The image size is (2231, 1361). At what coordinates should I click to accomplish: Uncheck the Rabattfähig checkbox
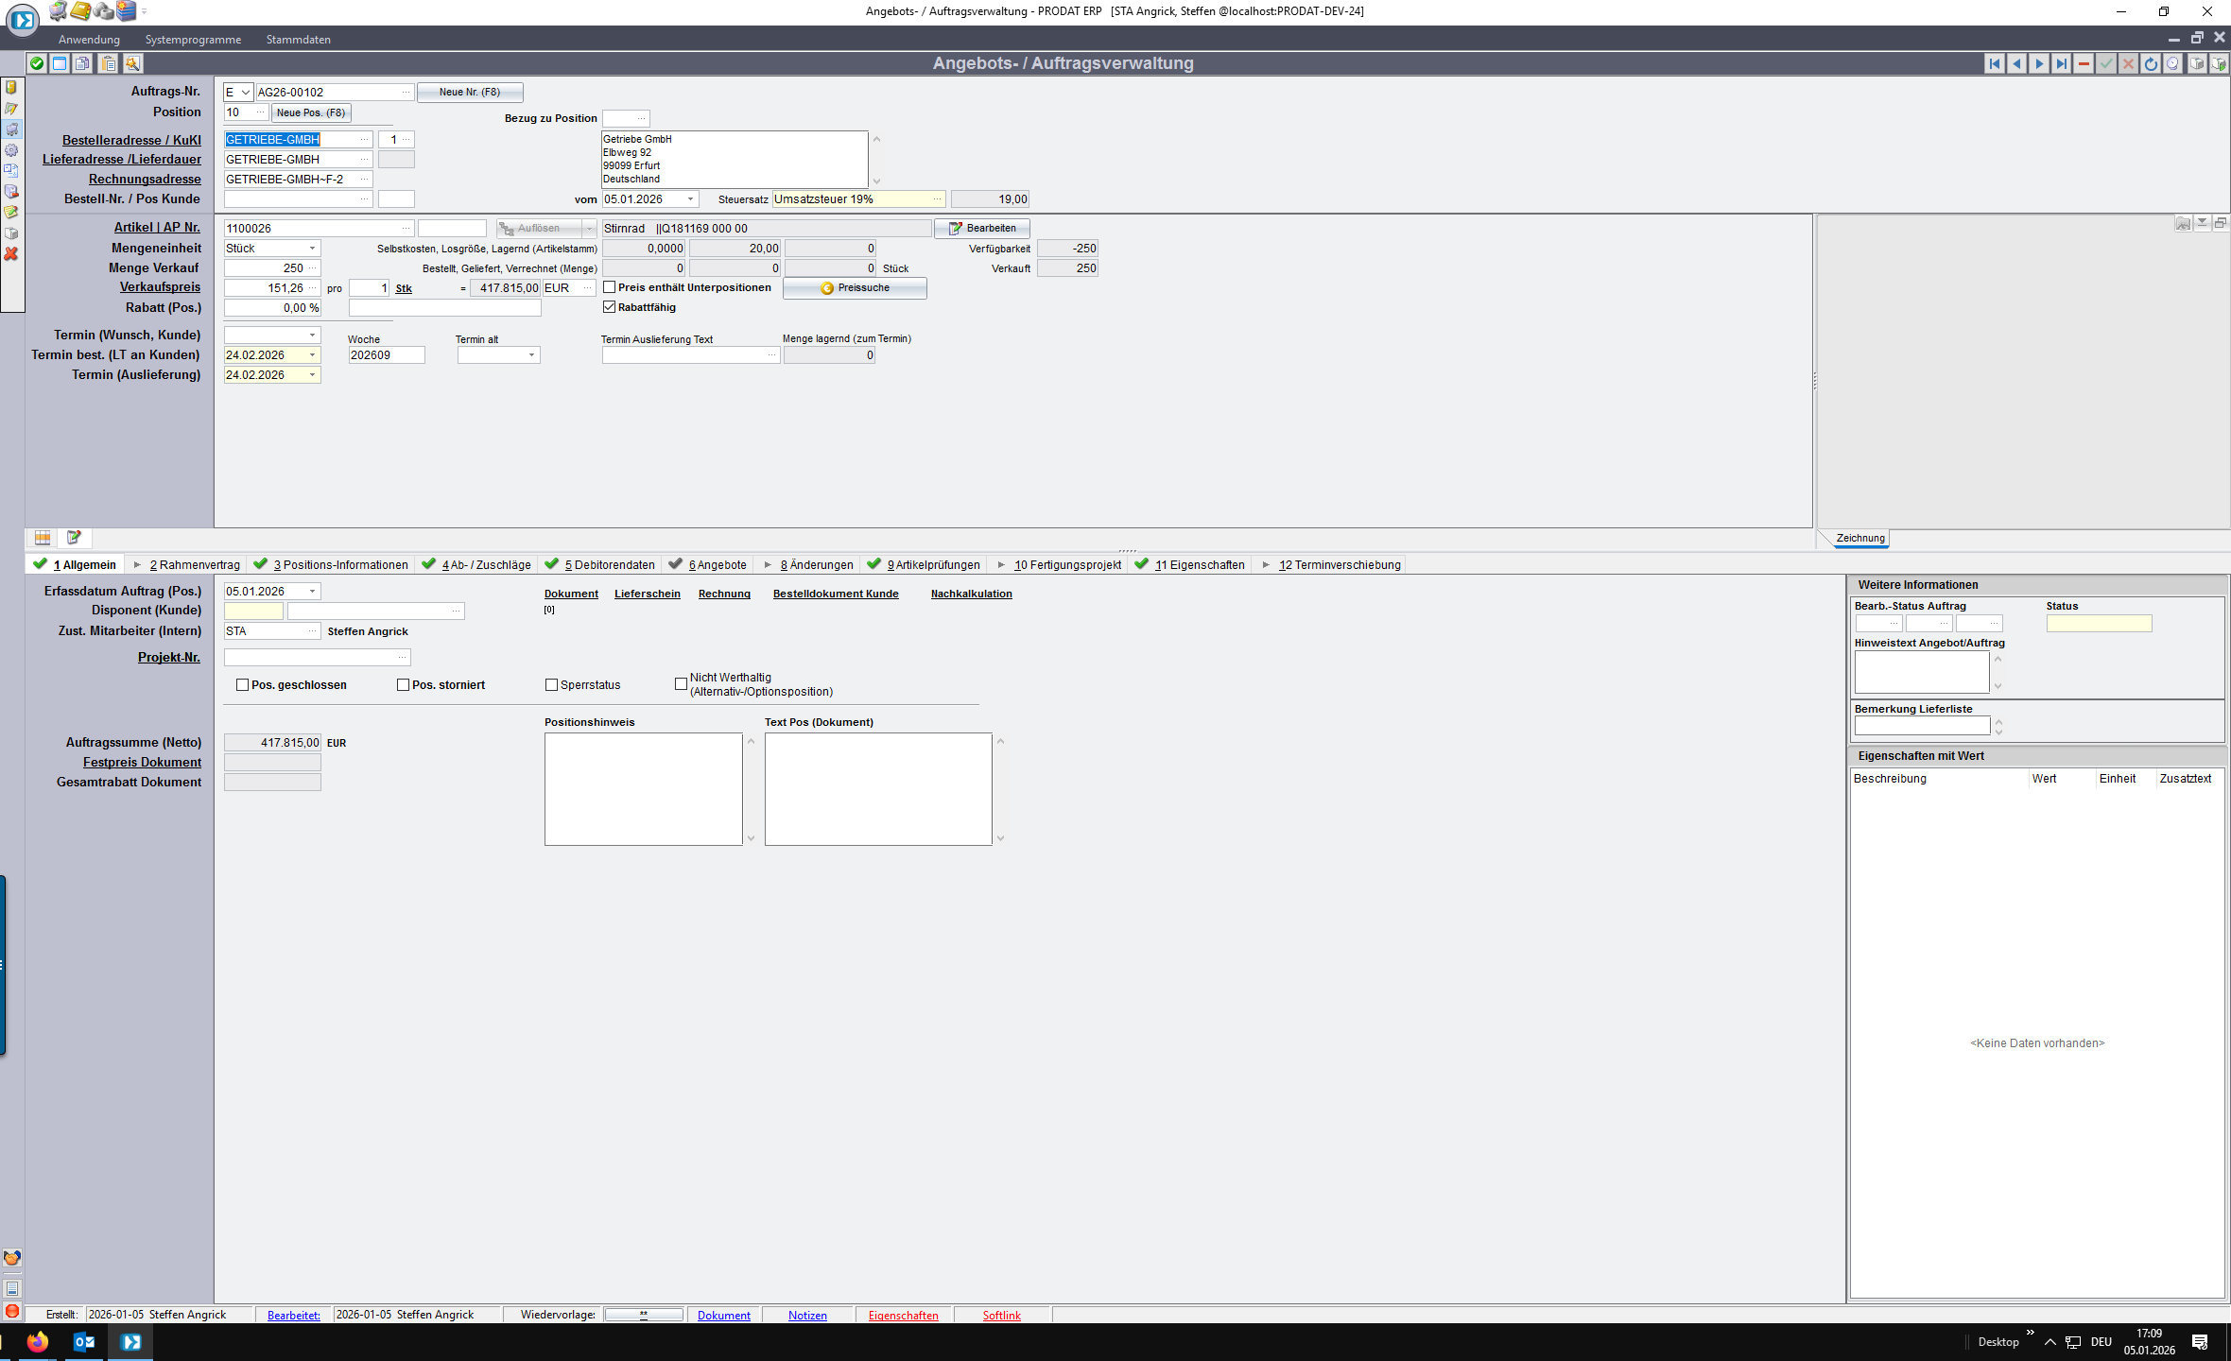pos(610,307)
